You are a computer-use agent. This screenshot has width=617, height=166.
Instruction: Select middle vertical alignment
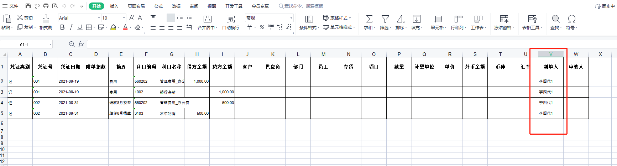[162, 18]
